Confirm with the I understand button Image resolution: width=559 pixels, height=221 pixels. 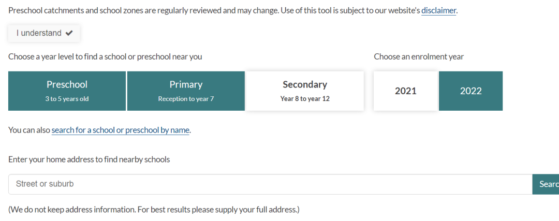pyautogui.click(x=44, y=33)
